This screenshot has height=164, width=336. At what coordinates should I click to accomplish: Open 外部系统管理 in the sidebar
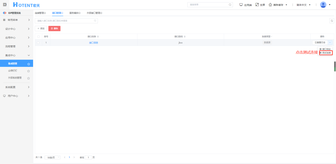click(15, 78)
